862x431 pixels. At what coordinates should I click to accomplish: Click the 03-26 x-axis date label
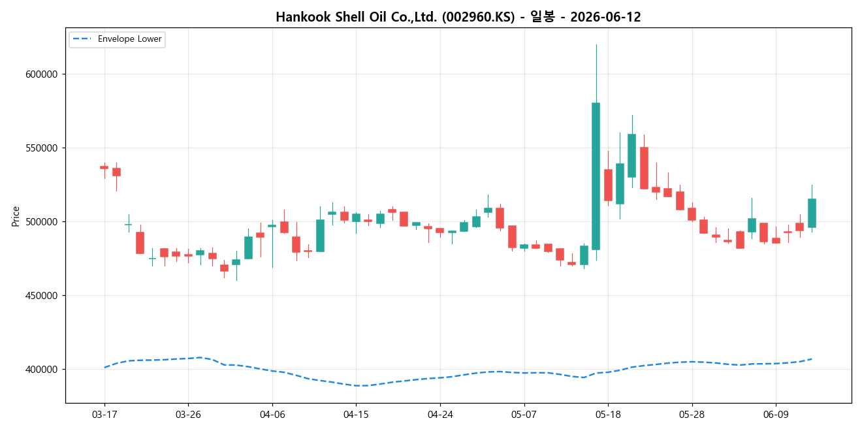(188, 415)
